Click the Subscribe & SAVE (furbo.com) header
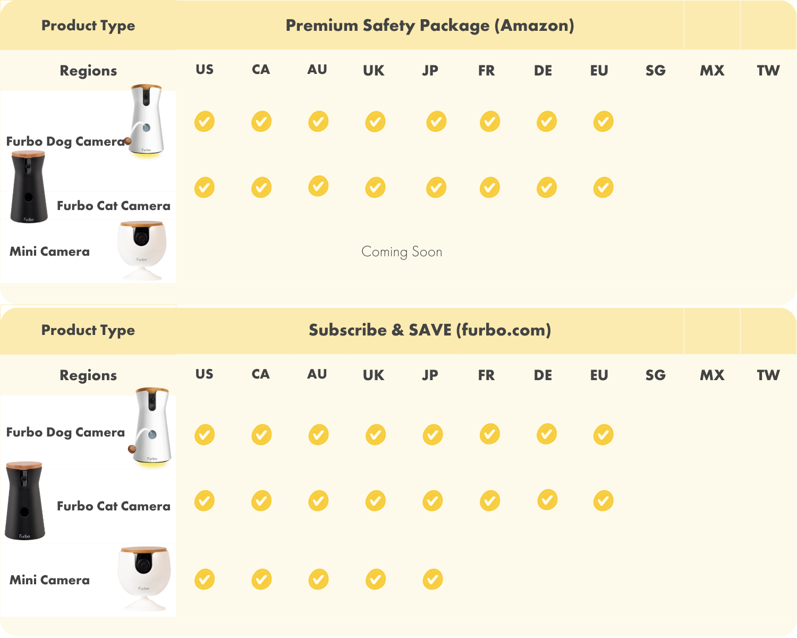The width and height of the screenshot is (797, 638). click(x=430, y=330)
